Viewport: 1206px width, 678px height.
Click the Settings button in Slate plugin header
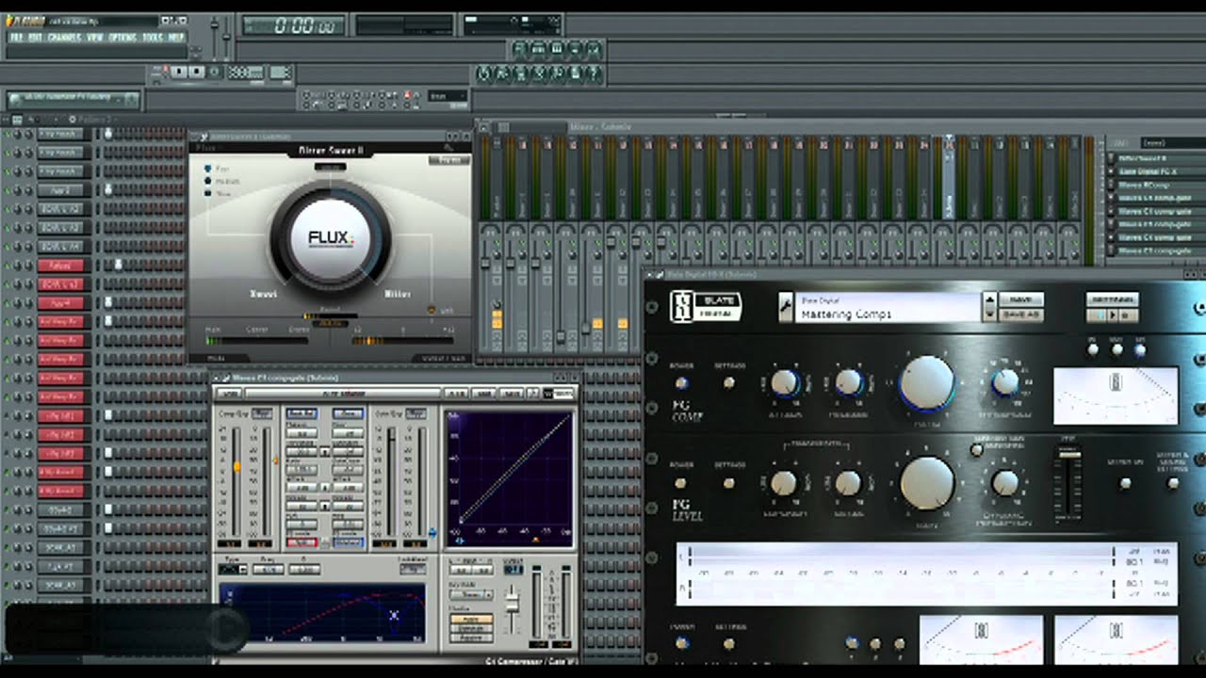[x=1112, y=299]
